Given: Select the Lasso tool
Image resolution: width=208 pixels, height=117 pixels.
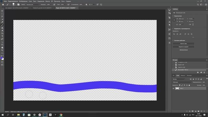Looking at the screenshot, I should coord(2,17).
